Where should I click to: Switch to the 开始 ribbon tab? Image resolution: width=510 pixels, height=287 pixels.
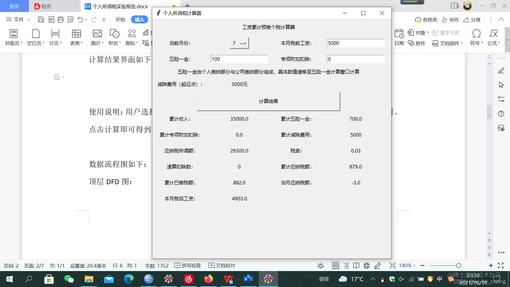(120, 20)
